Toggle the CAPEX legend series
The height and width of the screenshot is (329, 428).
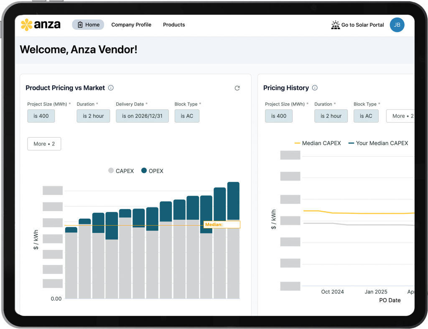pos(121,171)
